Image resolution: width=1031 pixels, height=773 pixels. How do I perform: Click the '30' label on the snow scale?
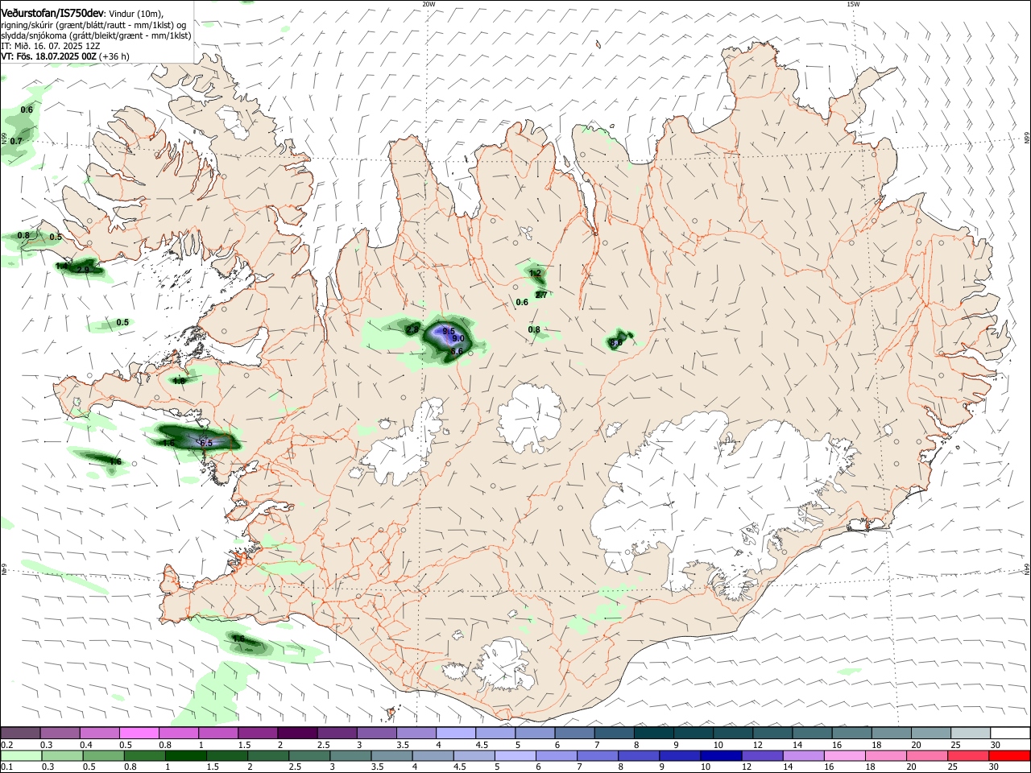click(995, 745)
